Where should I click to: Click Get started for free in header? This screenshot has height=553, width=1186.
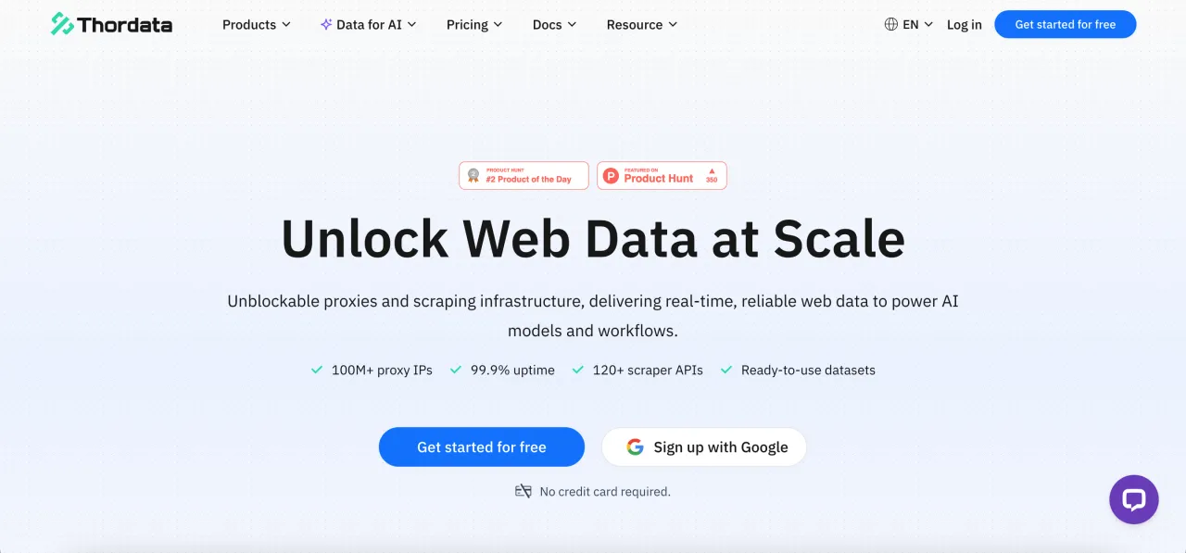[x=1065, y=25]
